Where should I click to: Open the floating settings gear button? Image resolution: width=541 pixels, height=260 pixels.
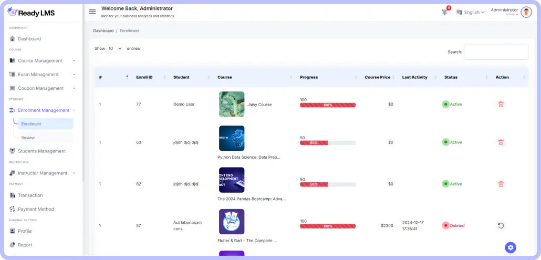tap(511, 247)
